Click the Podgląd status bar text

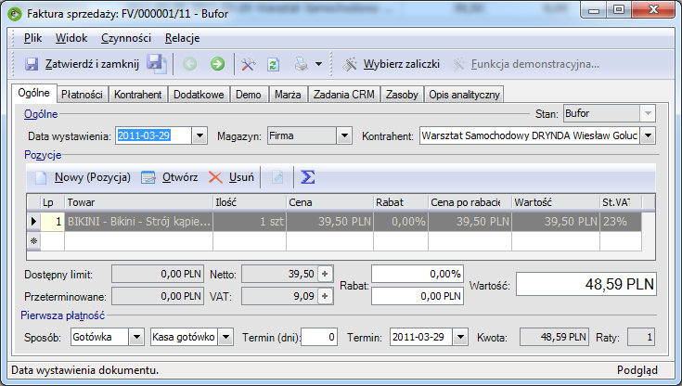point(637,370)
